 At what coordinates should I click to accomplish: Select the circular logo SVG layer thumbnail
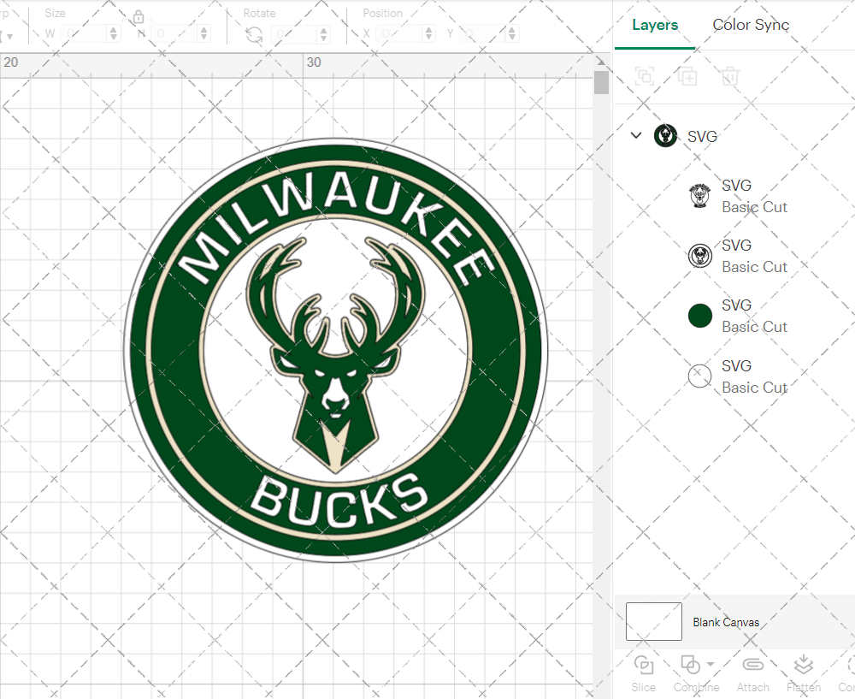[700, 255]
